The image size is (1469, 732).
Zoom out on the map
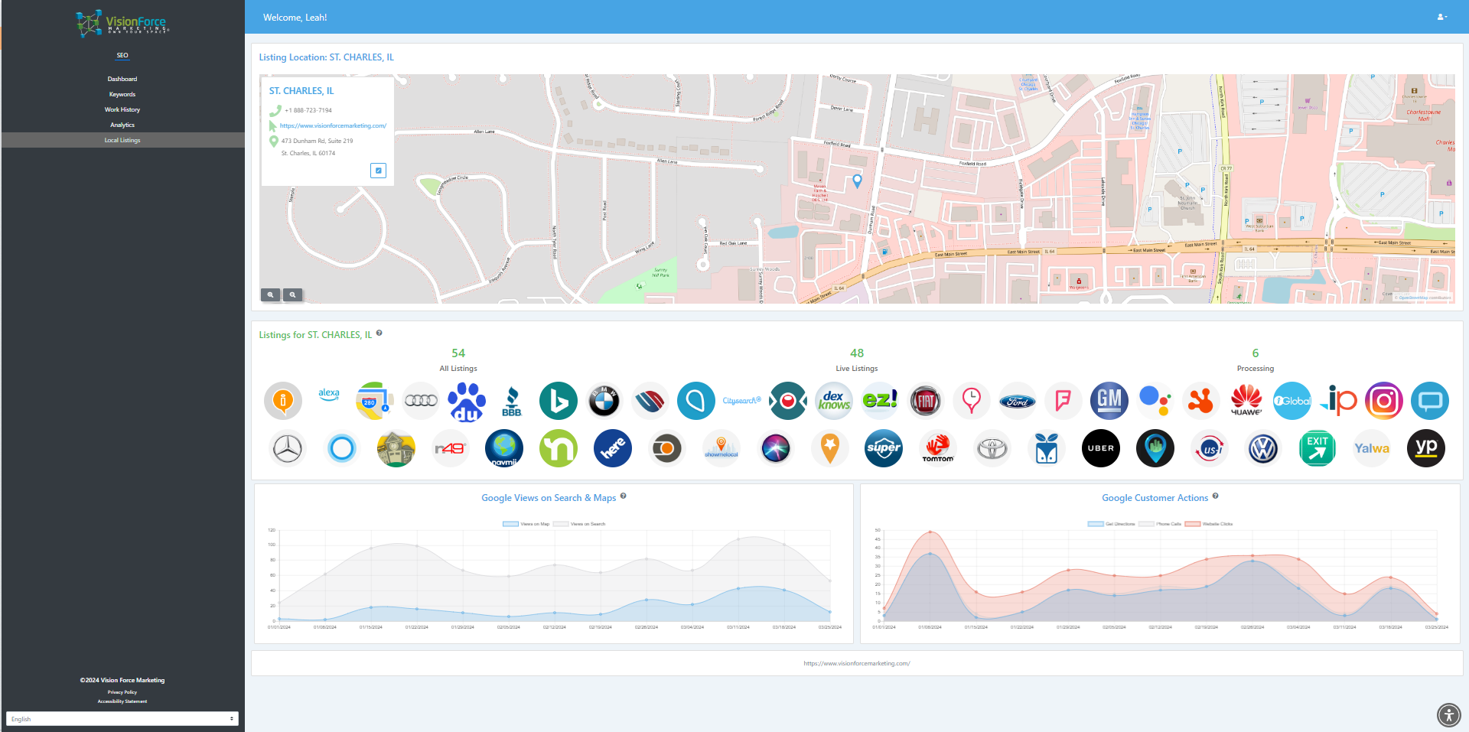pos(292,294)
